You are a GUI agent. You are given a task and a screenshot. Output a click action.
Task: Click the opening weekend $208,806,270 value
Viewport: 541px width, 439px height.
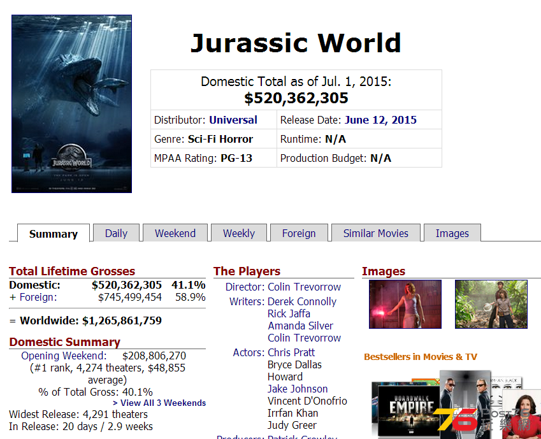154,356
